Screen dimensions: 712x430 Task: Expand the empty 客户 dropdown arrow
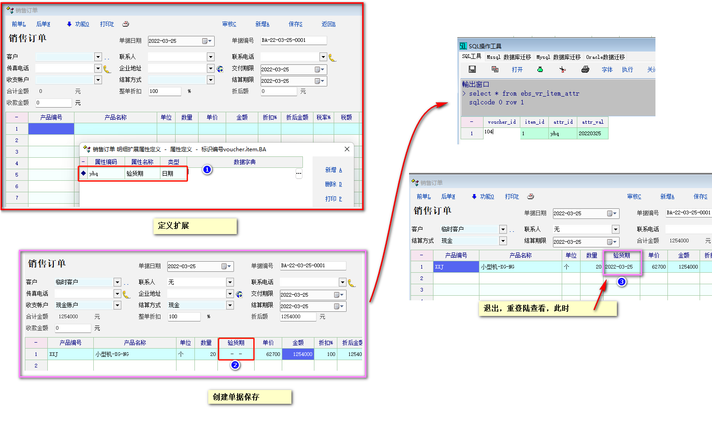pos(98,57)
